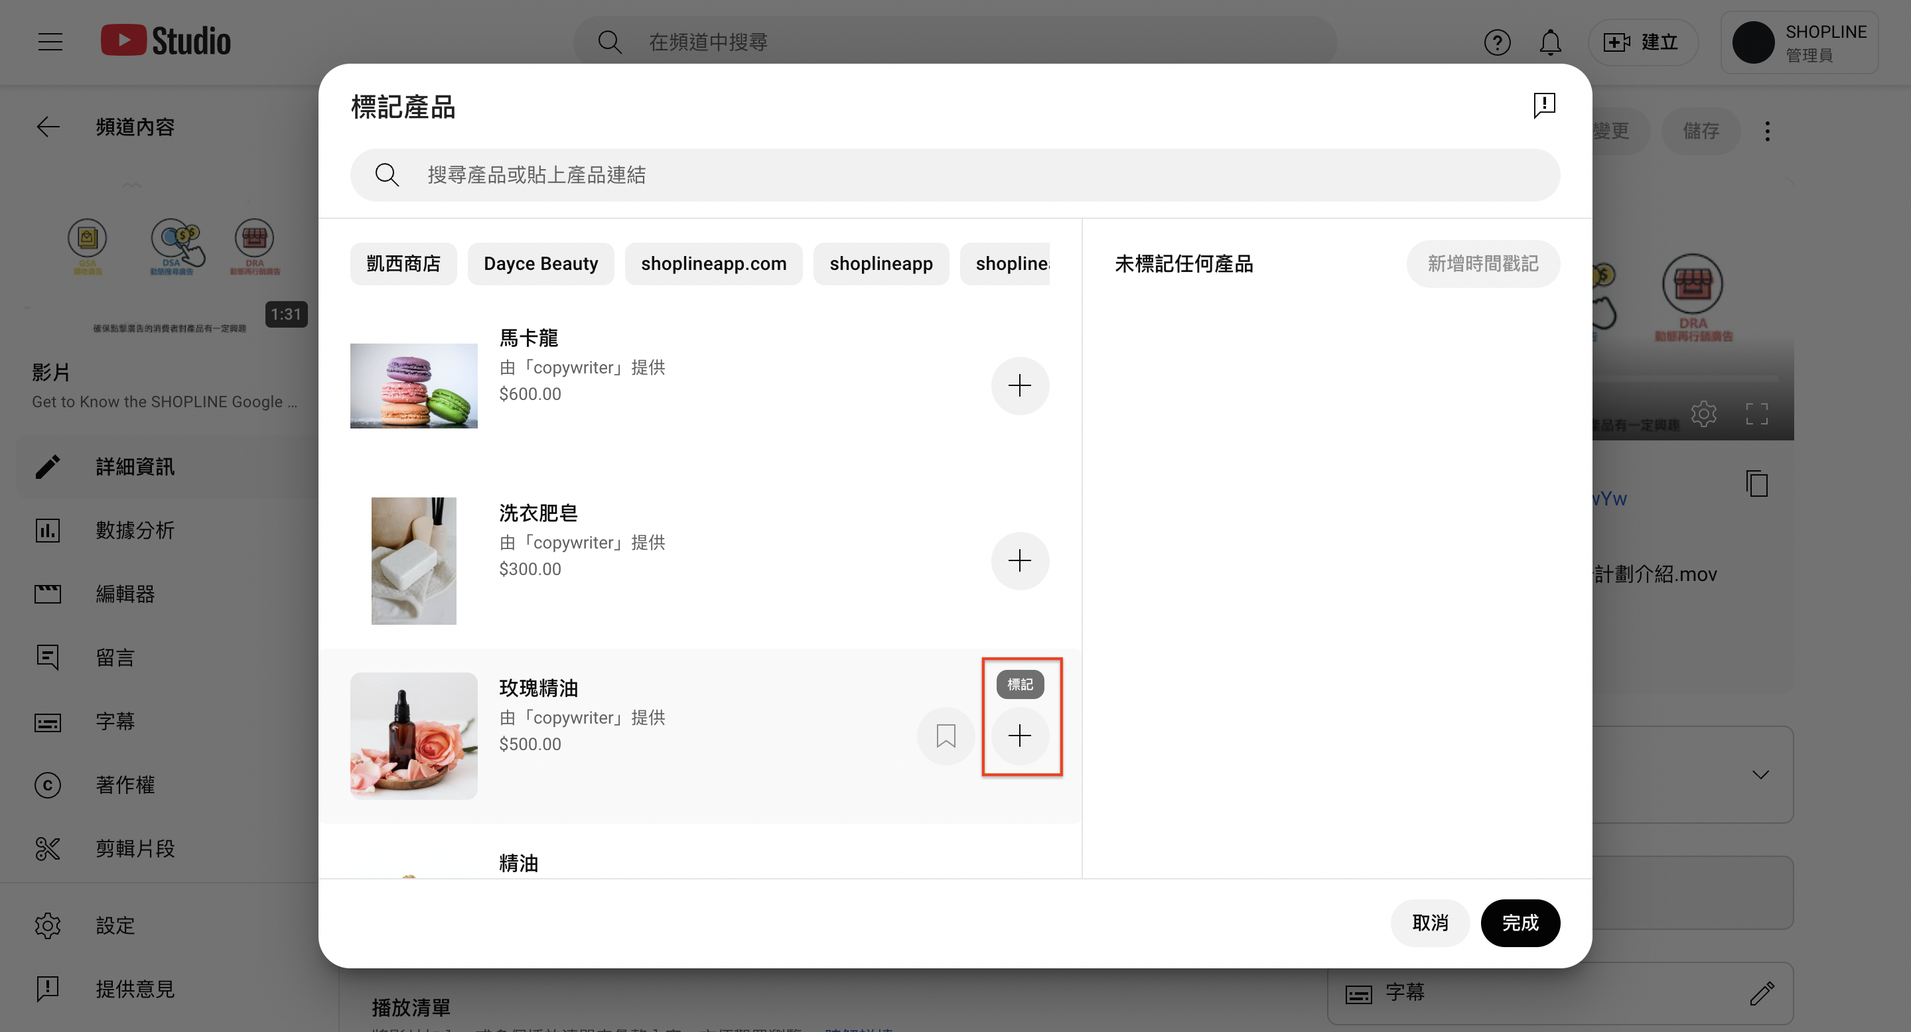
Task: Click the 玫瑰精油 rose oil product image
Action: (414, 736)
